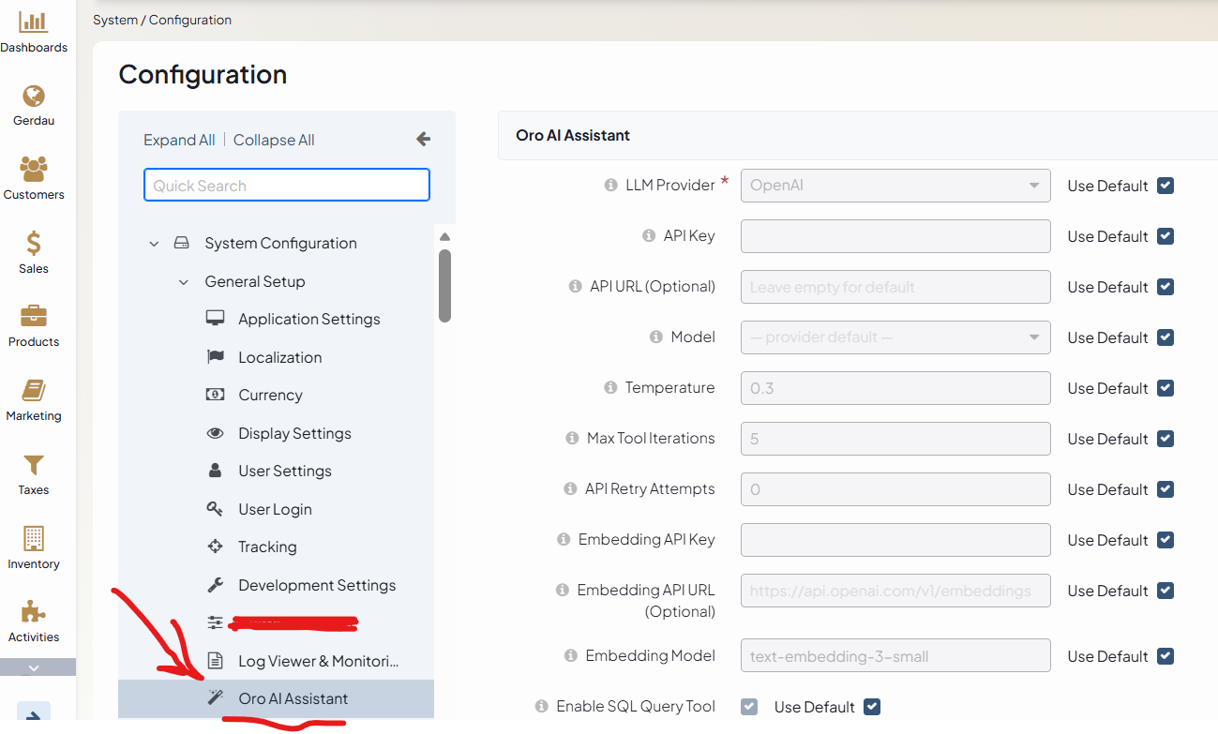Screen dimensions: 1218x734
Task: Click the wrench icon beside Development Settings
Action: (216, 585)
